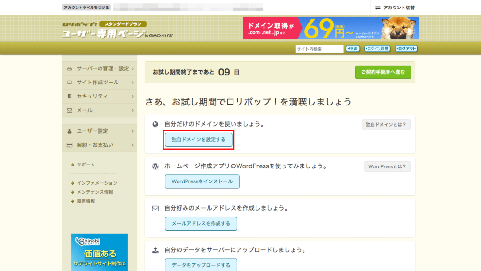The width and height of the screenshot is (481, 271).
Task: Click the credit card icon beside 契約・お支払い
Action: (70, 145)
